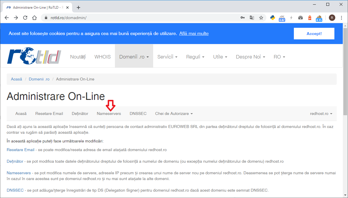This screenshot has width=348, height=198.
Task: Expand the Domenii .ro dropdown menu
Action: pos(134,57)
